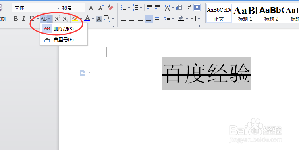Expand line spacing dropdown arrow

173,19
